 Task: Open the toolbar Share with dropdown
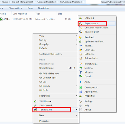15,8
